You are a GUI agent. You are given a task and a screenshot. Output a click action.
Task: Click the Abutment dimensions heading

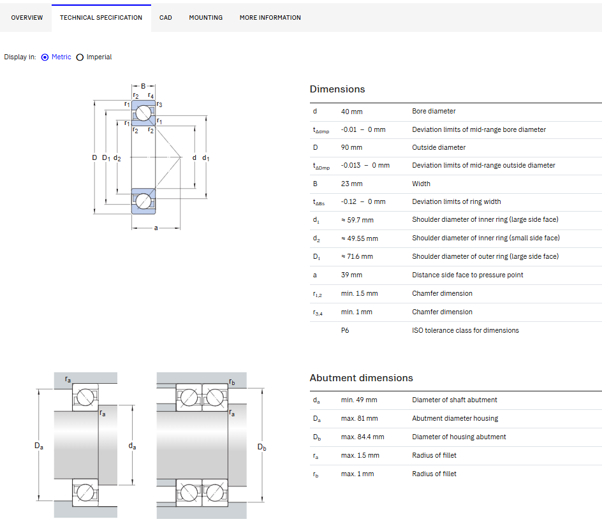click(362, 378)
